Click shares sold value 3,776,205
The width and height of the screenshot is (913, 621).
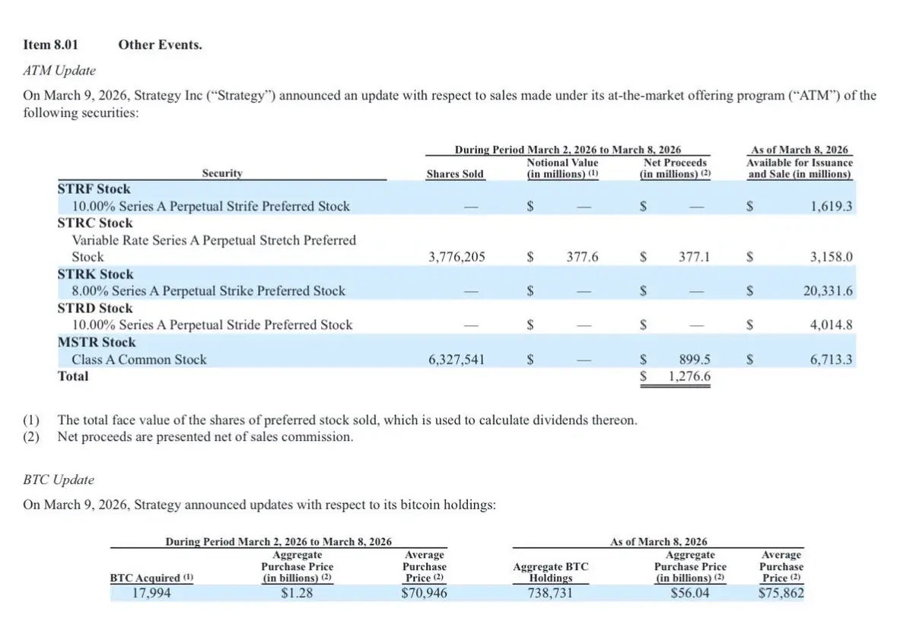(x=457, y=257)
